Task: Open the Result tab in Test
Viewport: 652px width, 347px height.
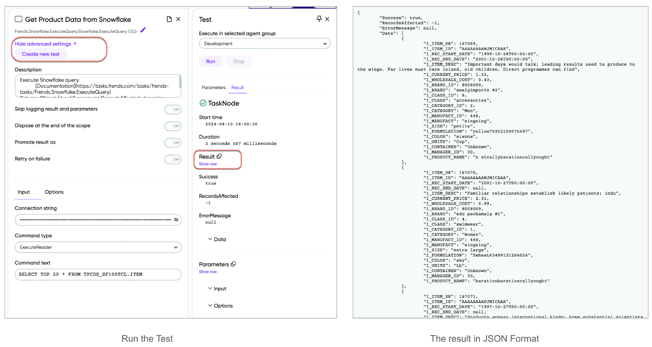Action: pyautogui.click(x=238, y=88)
